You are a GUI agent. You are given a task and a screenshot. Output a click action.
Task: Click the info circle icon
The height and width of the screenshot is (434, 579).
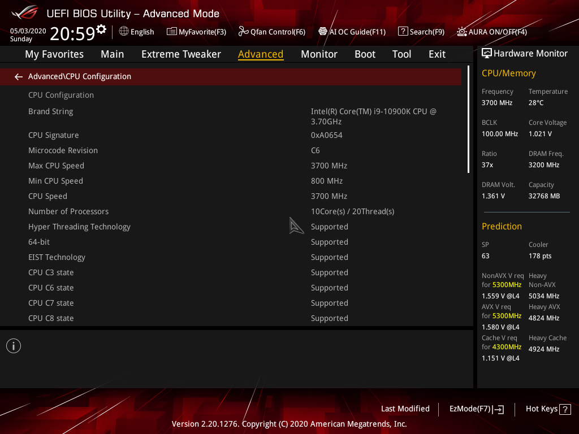click(14, 346)
